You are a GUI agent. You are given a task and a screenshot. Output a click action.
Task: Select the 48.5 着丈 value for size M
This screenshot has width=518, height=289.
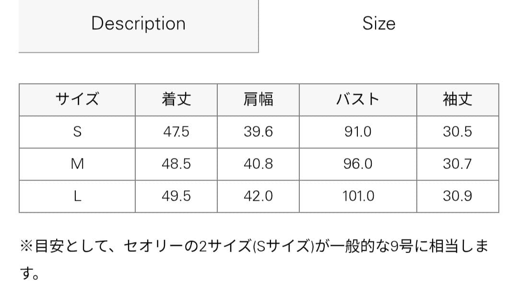(x=176, y=164)
